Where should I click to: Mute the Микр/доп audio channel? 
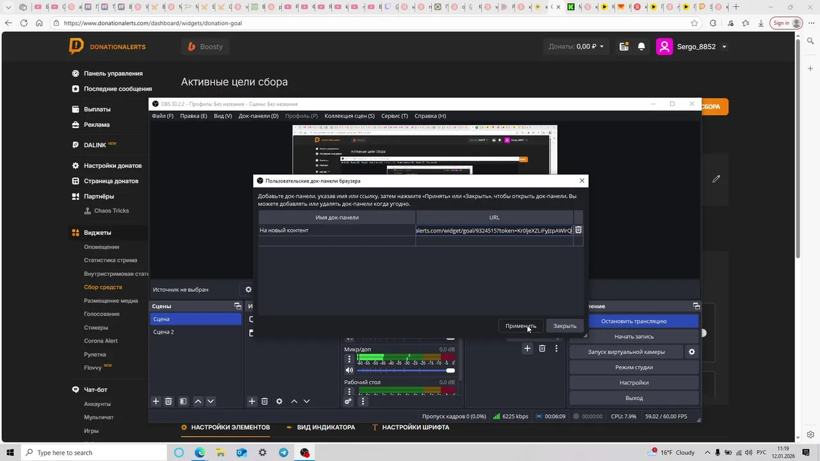tap(349, 370)
